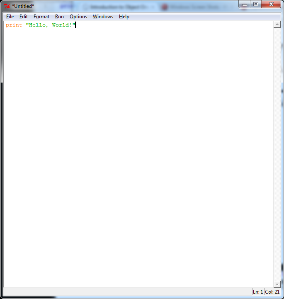This screenshot has width=284, height=299.
Task: Open the Windows menu
Action: [103, 17]
